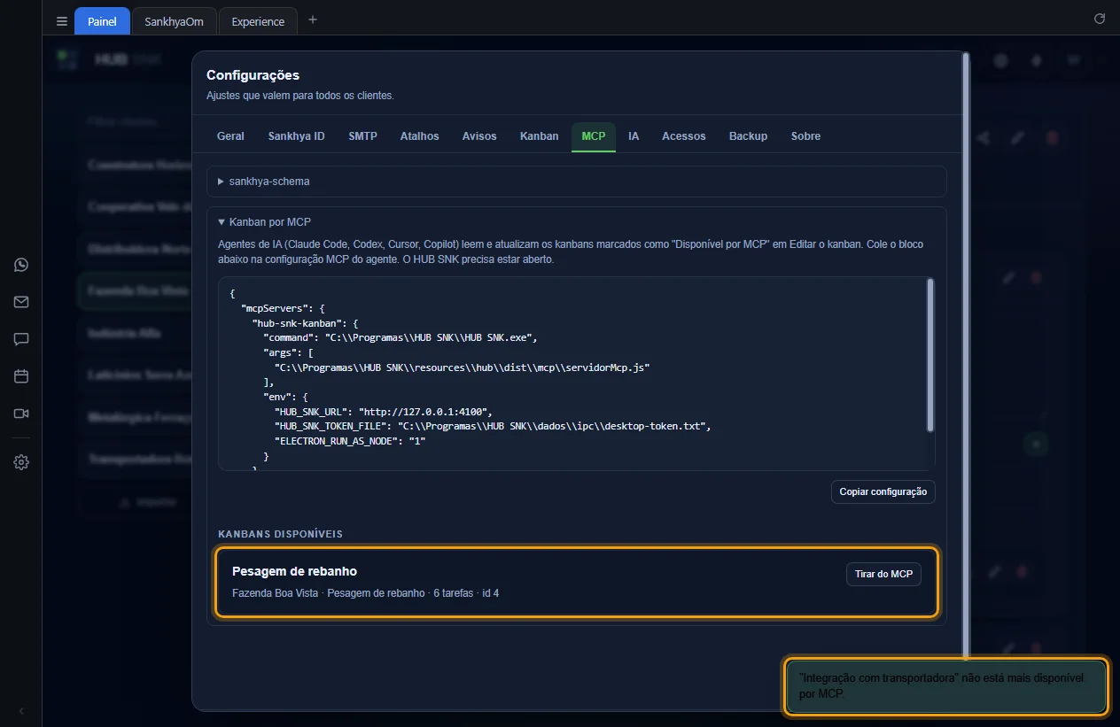Screen dimensions: 1120x727
Task: Click the "command" line in the code block
Action: (401, 337)
